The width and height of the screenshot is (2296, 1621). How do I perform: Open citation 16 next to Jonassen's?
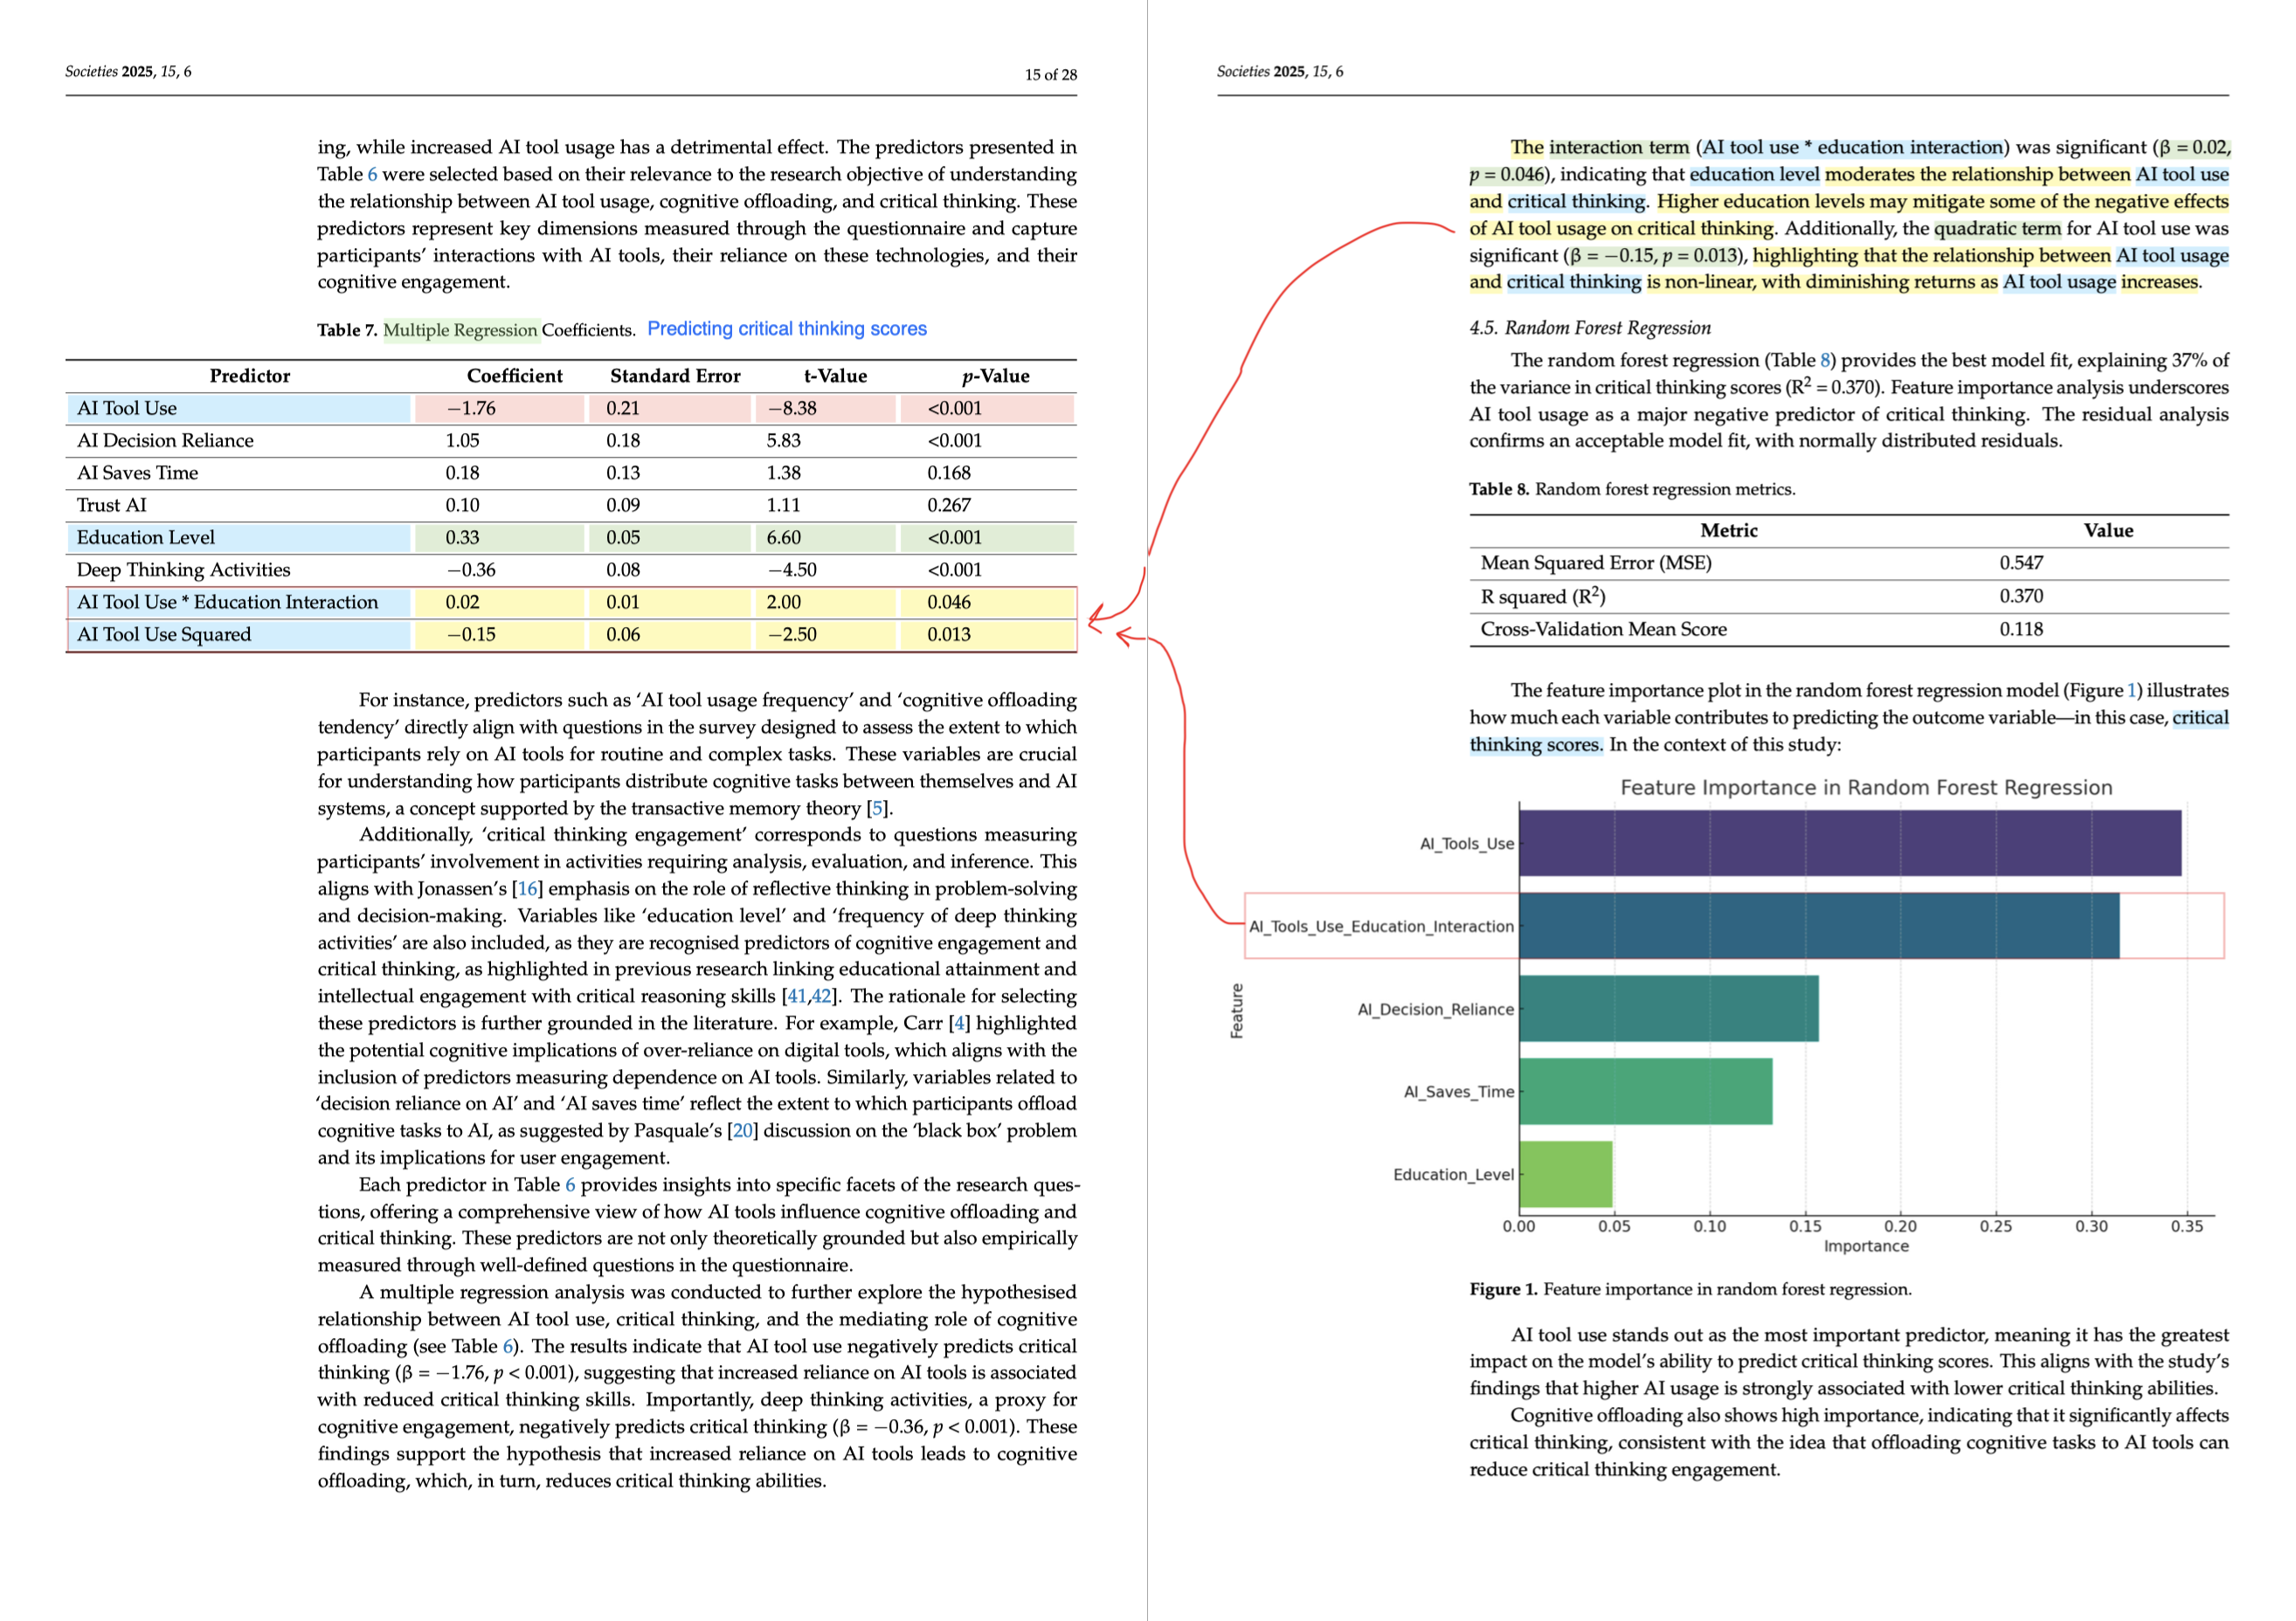pyautogui.click(x=527, y=889)
